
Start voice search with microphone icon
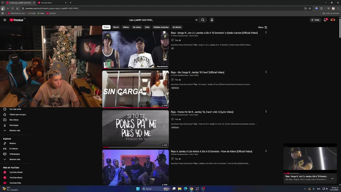[212, 20]
